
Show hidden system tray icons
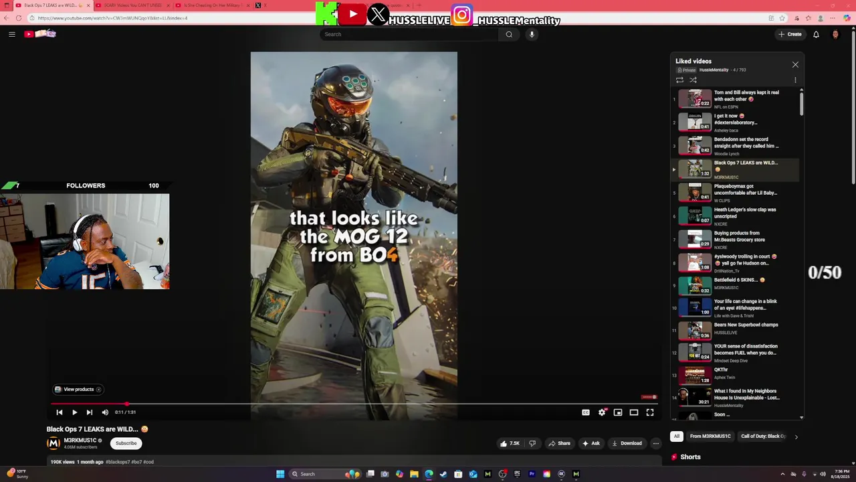(x=782, y=474)
